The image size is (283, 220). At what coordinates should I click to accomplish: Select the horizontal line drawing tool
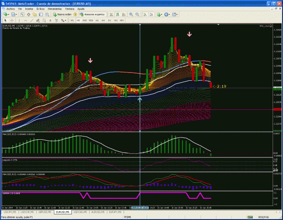pyautogui.click(x=25, y=20)
